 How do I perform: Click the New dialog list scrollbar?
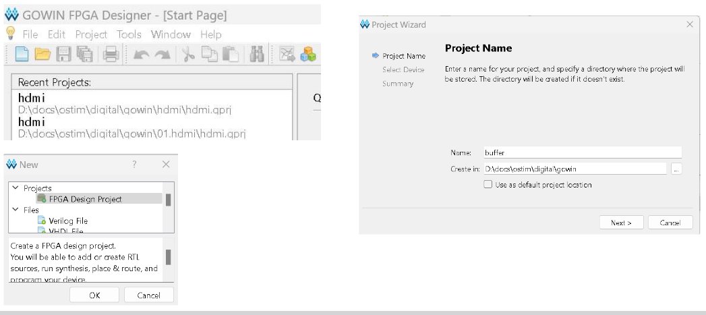[169, 200]
